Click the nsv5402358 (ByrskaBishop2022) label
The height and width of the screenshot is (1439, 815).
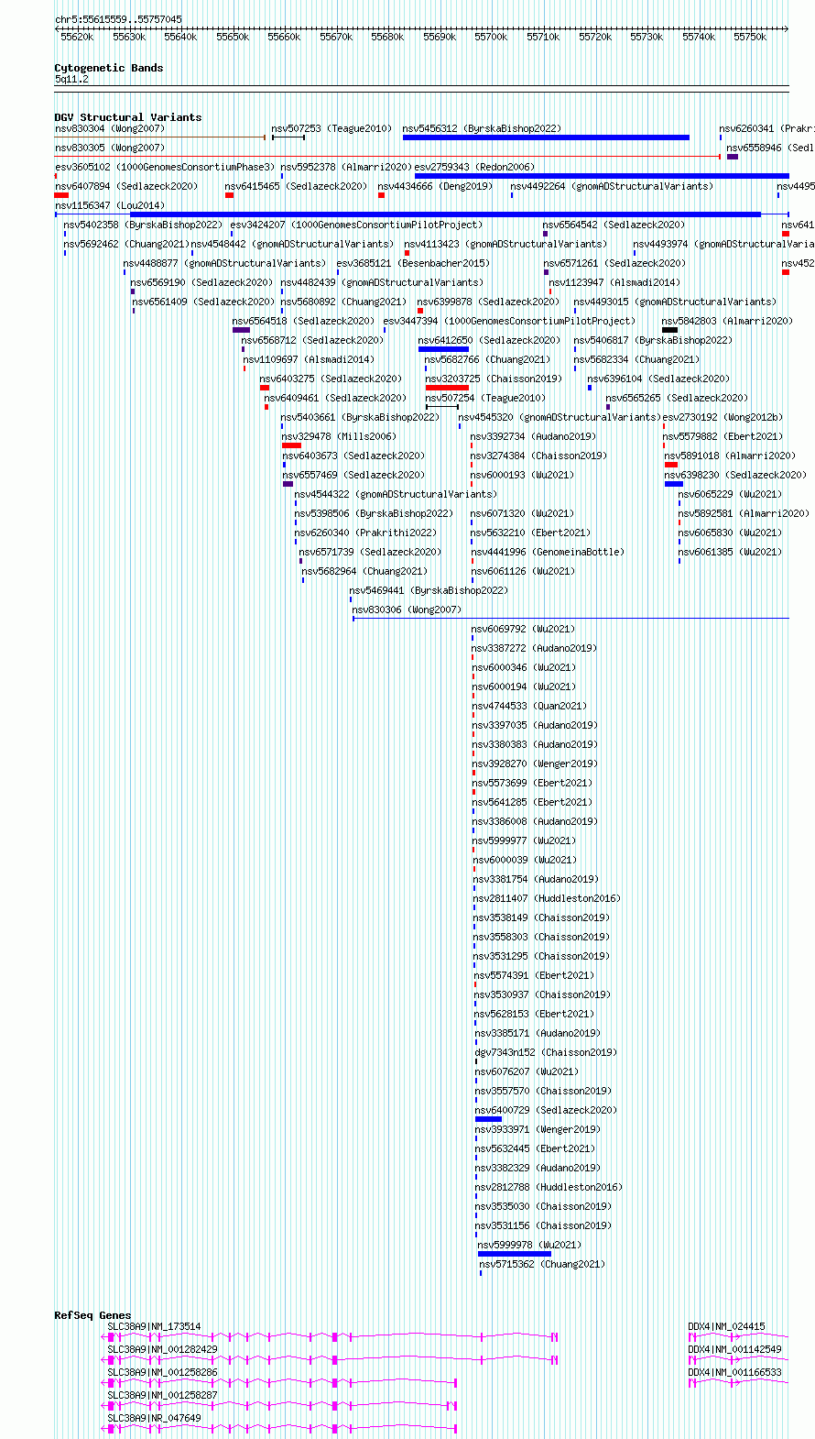143,225
